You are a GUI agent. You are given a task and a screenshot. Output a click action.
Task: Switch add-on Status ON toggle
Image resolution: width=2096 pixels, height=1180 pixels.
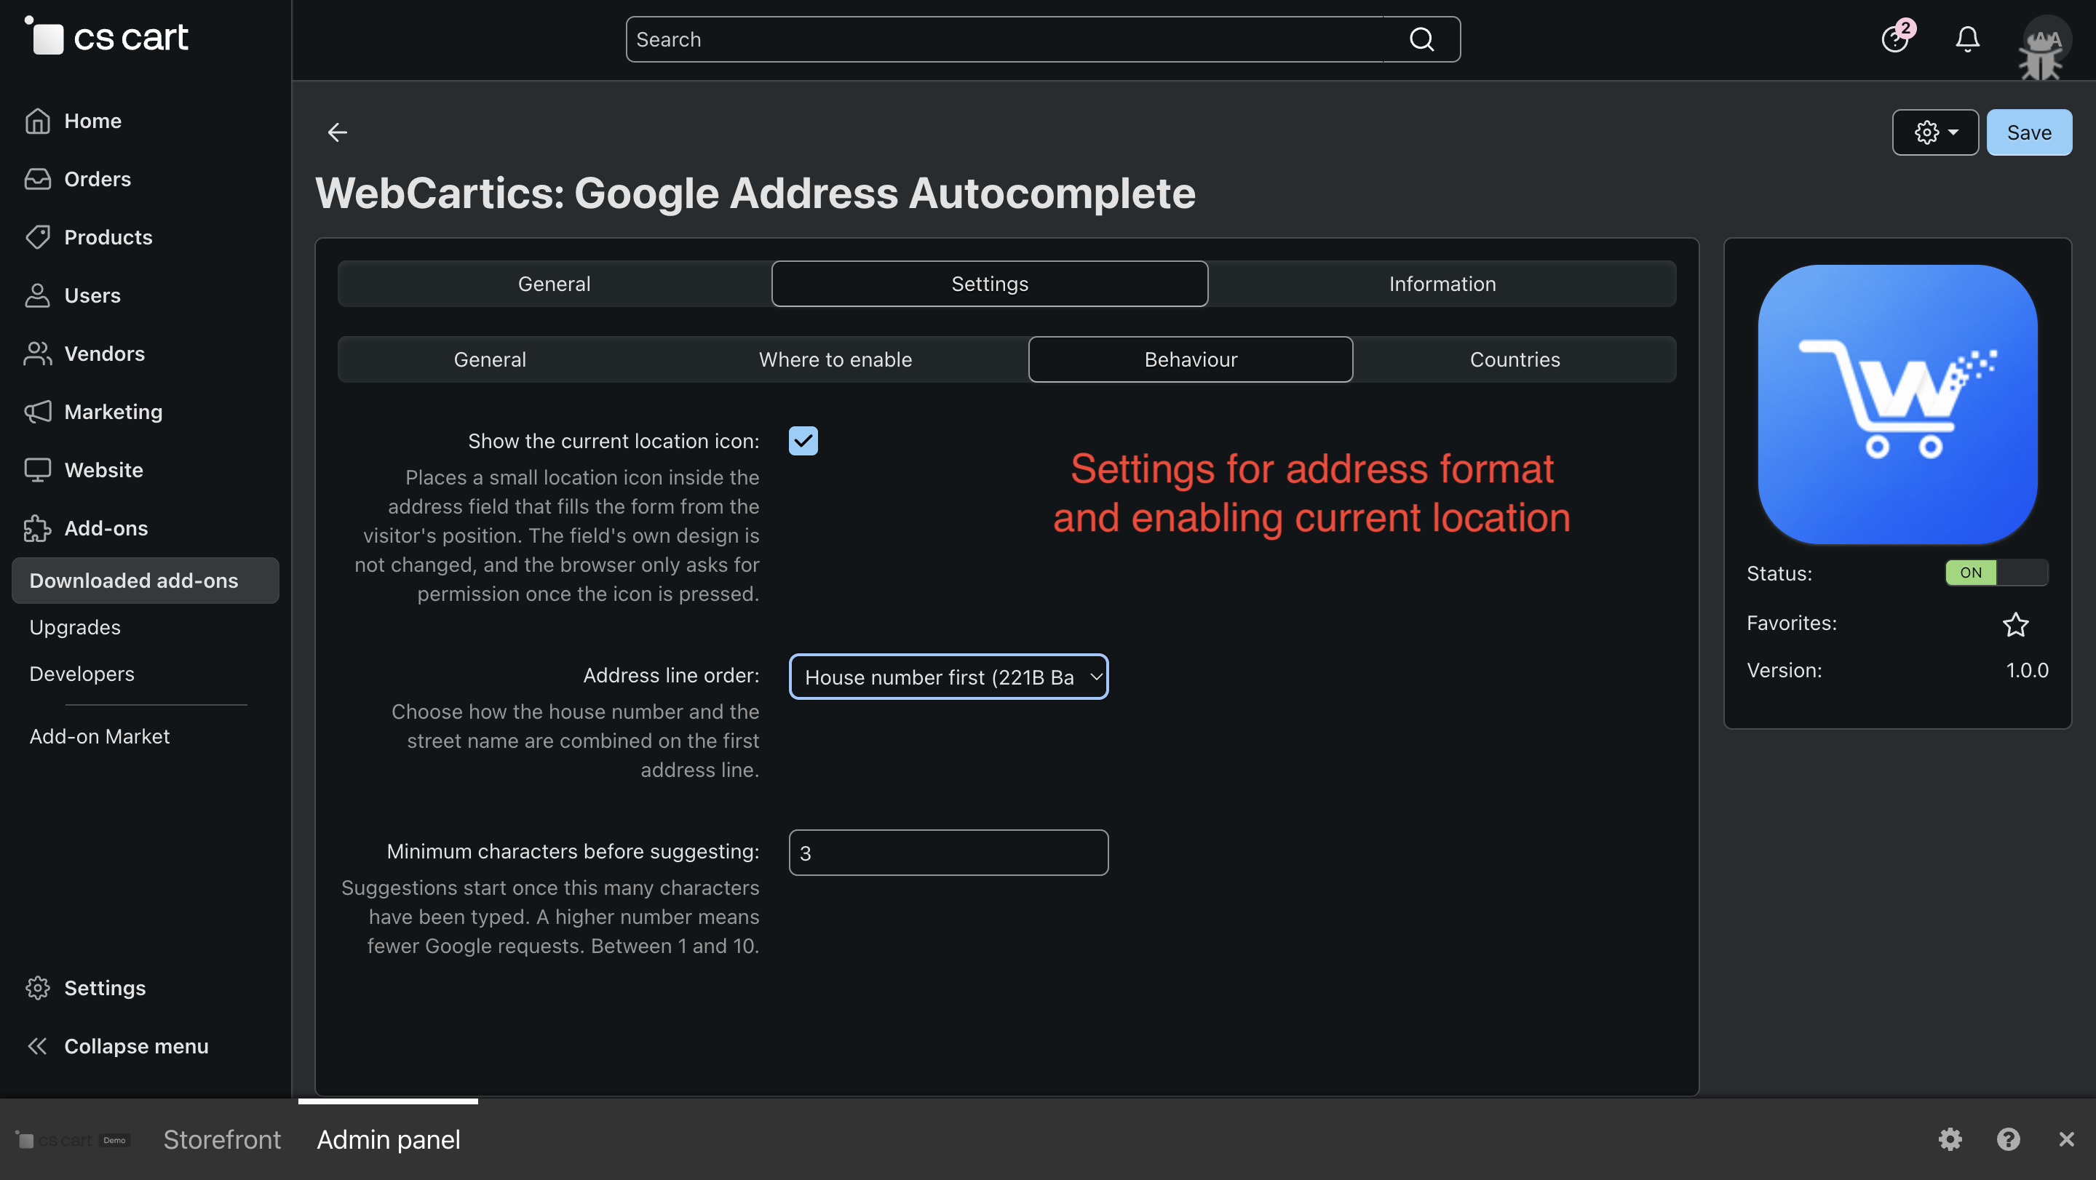click(1997, 573)
